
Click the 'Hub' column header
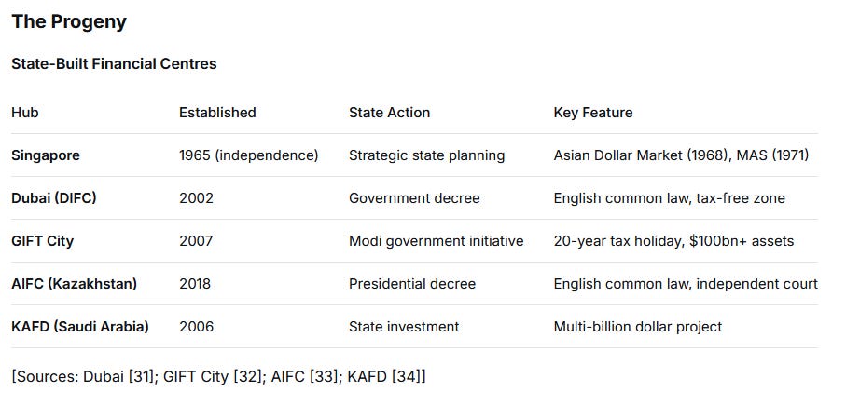coord(25,113)
